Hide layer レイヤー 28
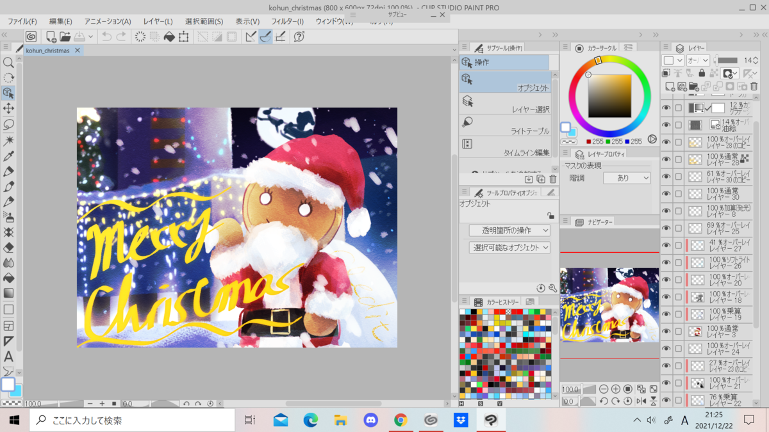The width and height of the screenshot is (769, 432). click(666, 159)
